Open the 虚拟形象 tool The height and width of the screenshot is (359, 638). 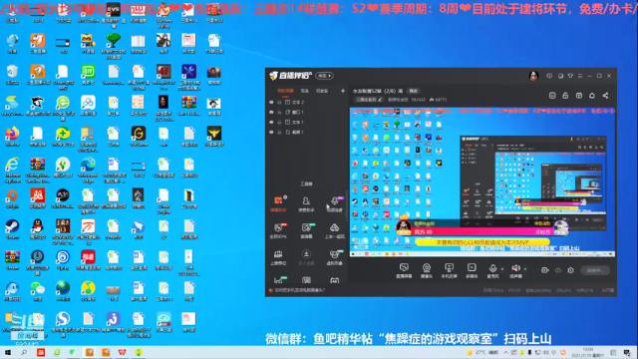pyautogui.click(x=335, y=257)
